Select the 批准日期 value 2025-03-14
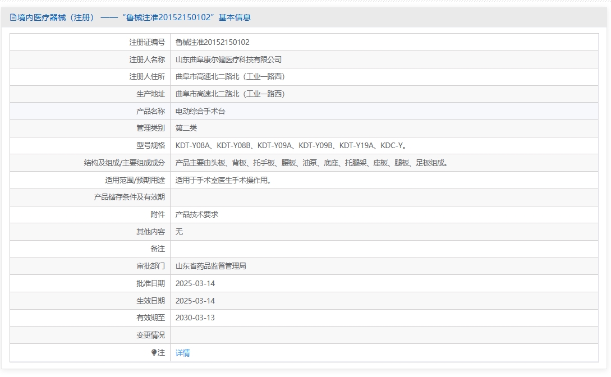 (195, 283)
